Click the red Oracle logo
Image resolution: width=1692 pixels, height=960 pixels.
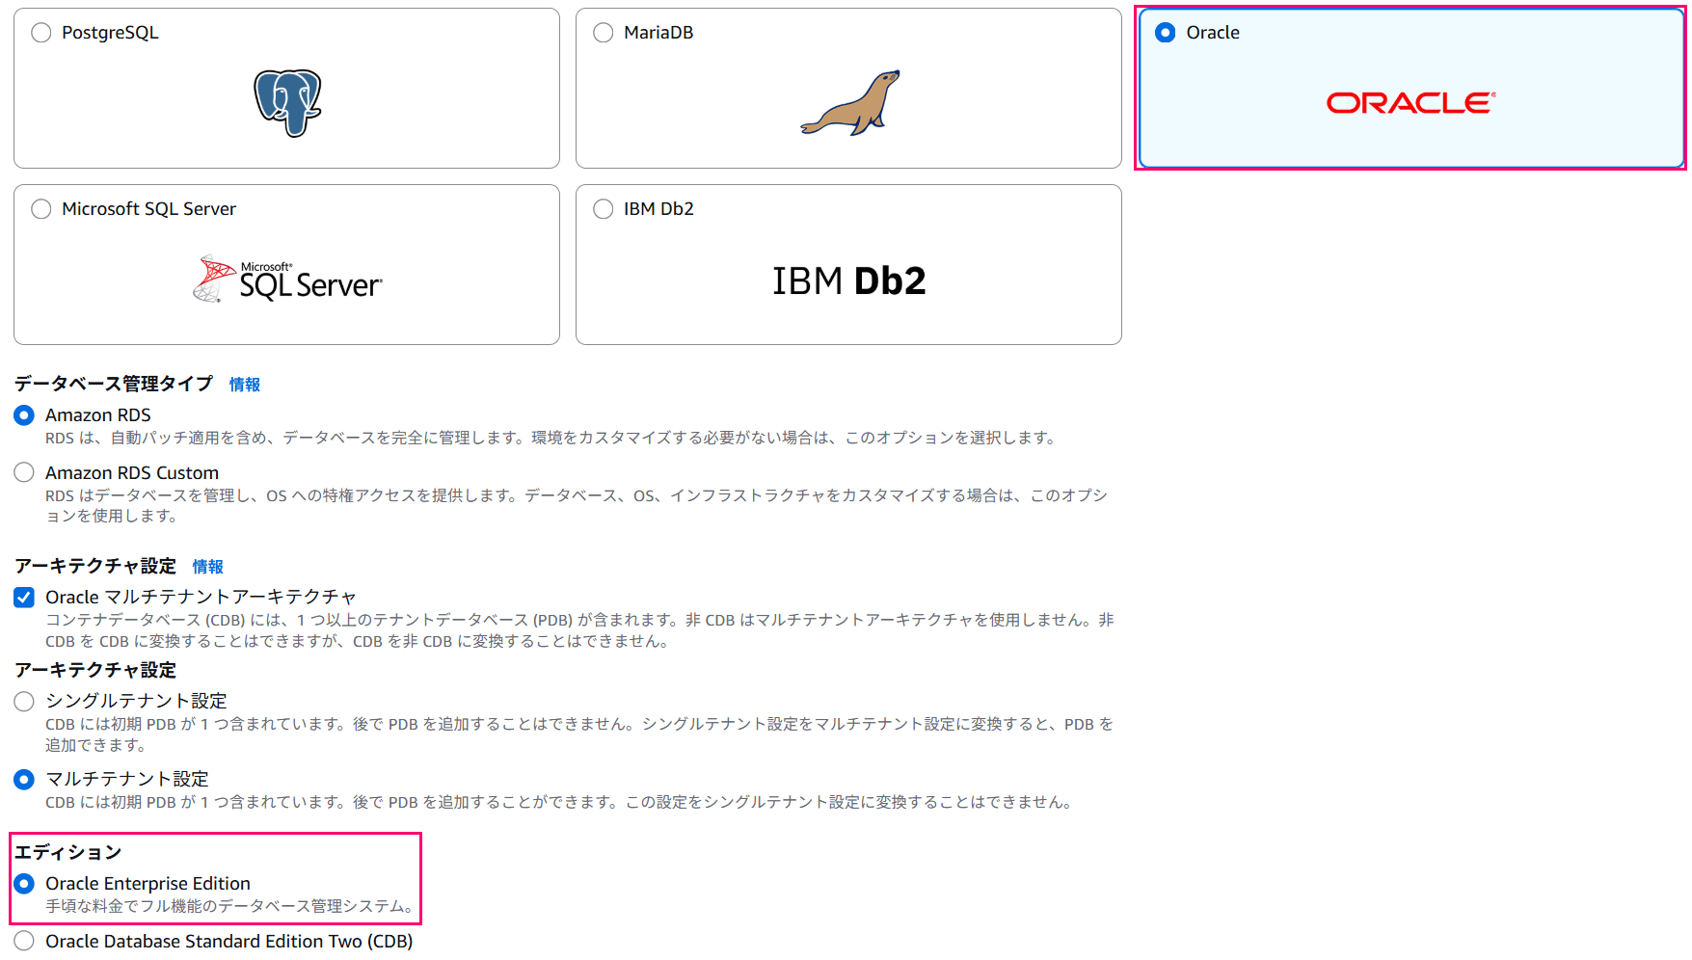pos(1410,103)
